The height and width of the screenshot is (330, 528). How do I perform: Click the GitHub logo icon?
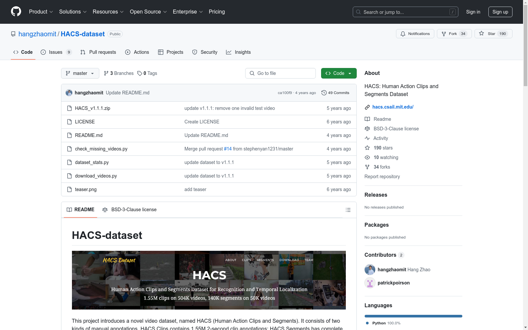pos(16,12)
